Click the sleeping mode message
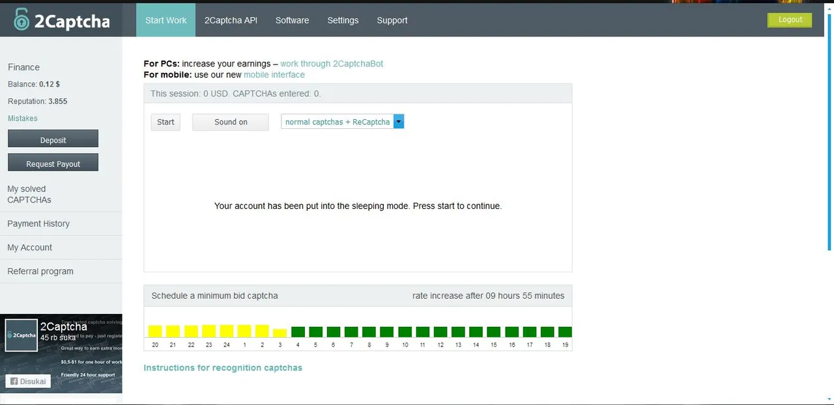This screenshot has height=405, width=834. pos(358,206)
